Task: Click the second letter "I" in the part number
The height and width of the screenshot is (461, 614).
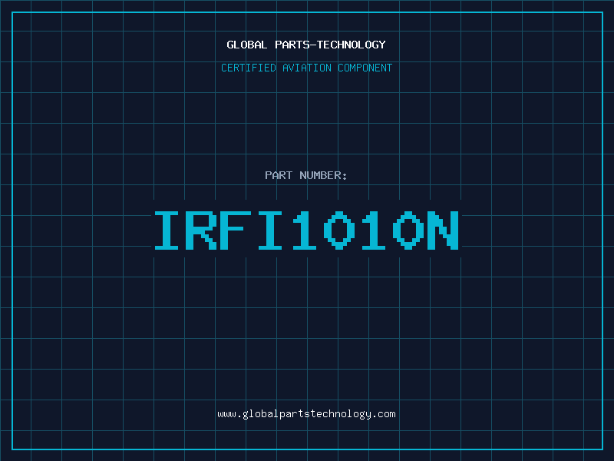Action: coord(272,230)
